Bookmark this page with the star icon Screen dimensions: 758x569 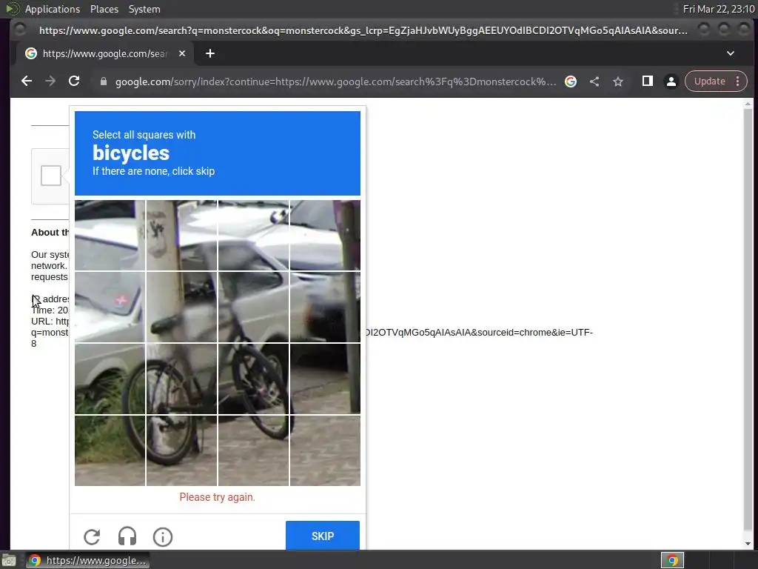pyautogui.click(x=618, y=81)
